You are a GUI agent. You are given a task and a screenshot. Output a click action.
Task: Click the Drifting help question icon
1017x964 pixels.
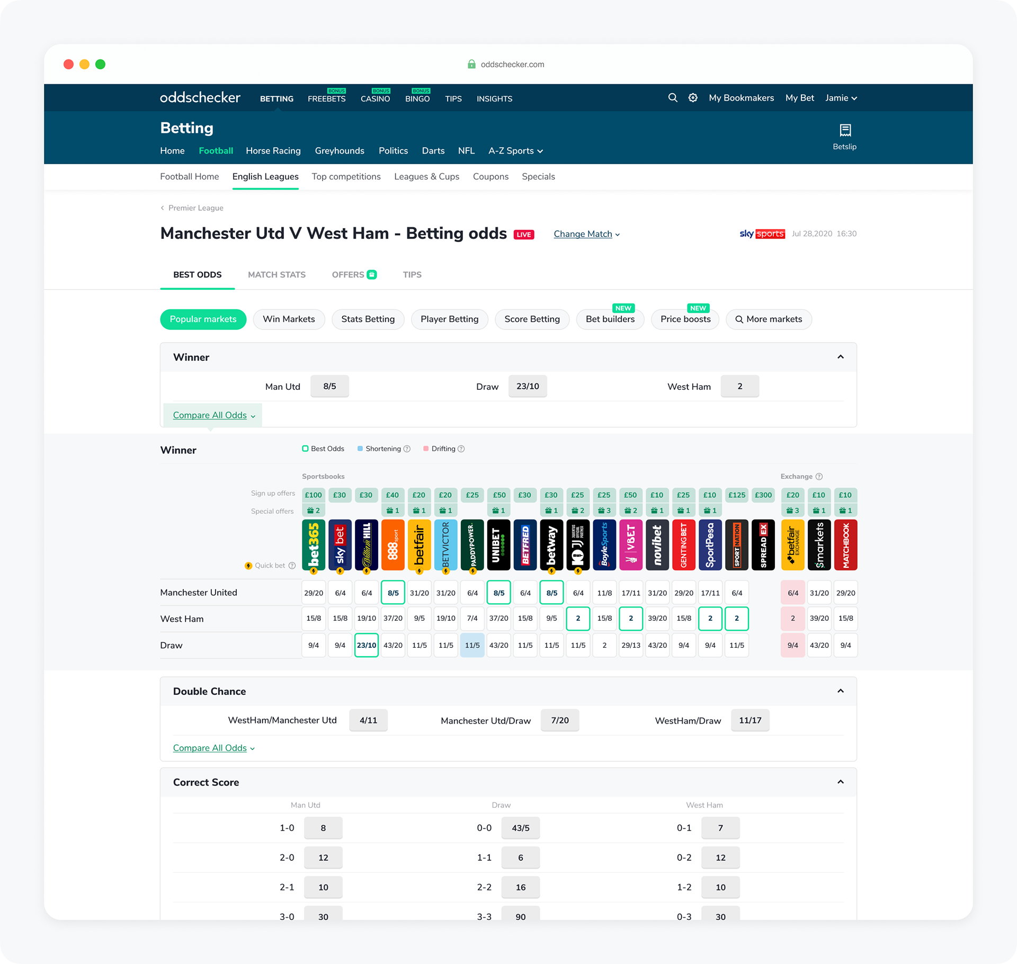pyautogui.click(x=461, y=449)
